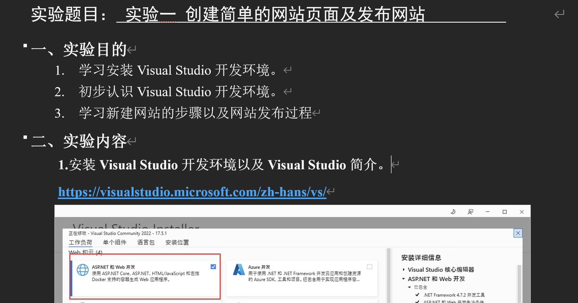Click the ASP.NET globe workload icon
Screen dimensions: 578x303
(x=82, y=270)
